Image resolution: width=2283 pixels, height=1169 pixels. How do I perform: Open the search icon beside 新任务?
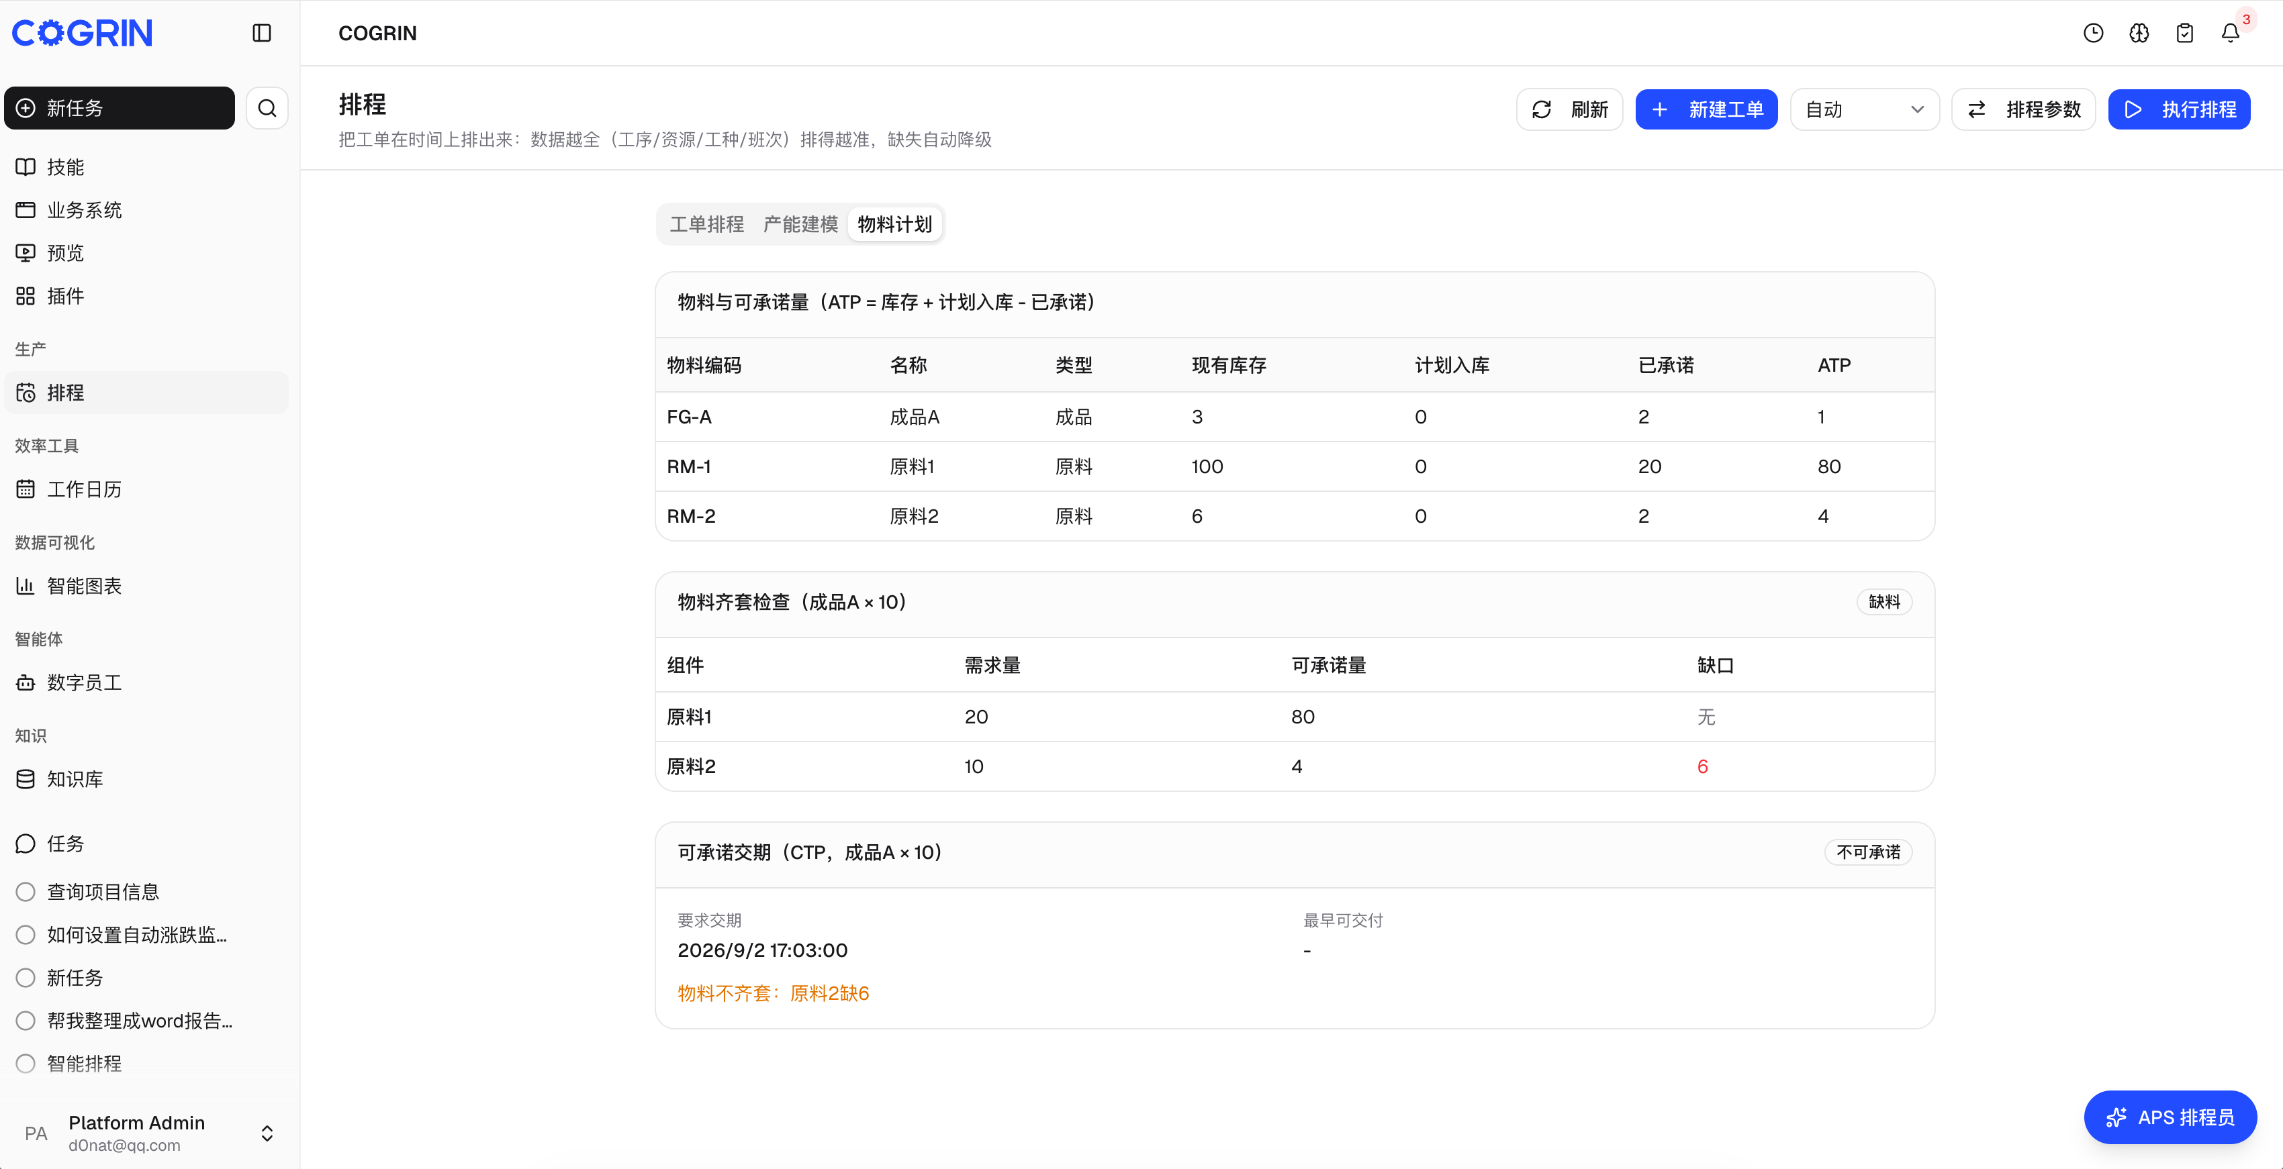(x=267, y=108)
